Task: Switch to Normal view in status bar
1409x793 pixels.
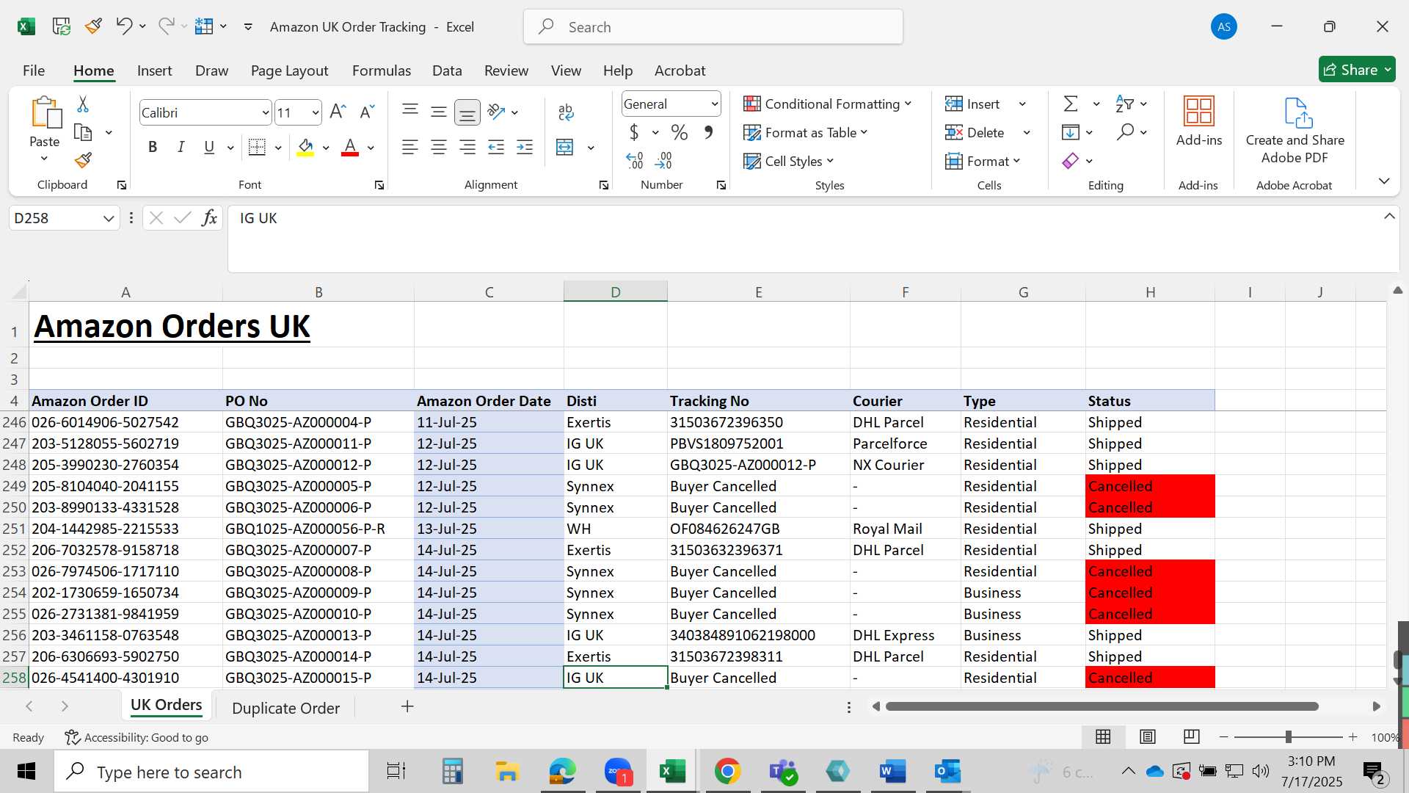Action: 1103,736
